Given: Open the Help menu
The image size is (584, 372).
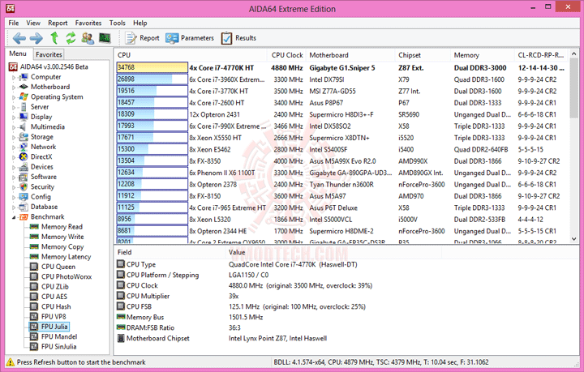Looking at the screenshot, I should (140, 23).
